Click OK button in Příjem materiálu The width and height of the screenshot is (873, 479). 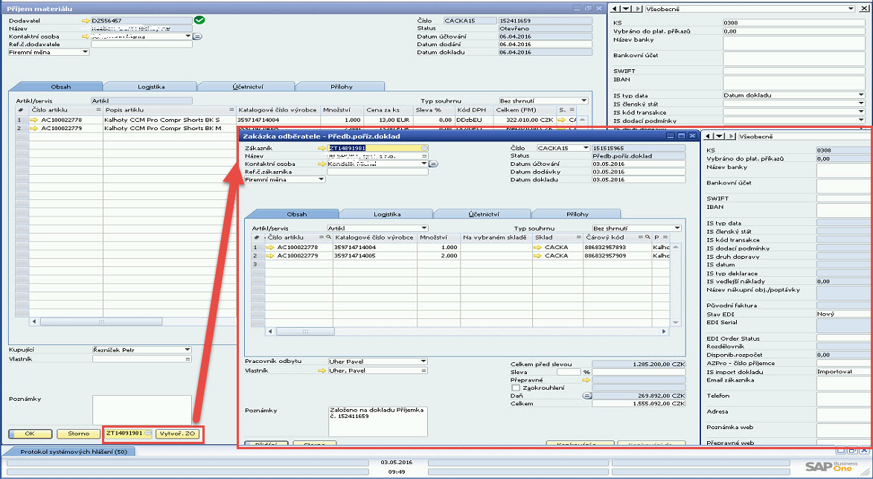tap(31, 434)
